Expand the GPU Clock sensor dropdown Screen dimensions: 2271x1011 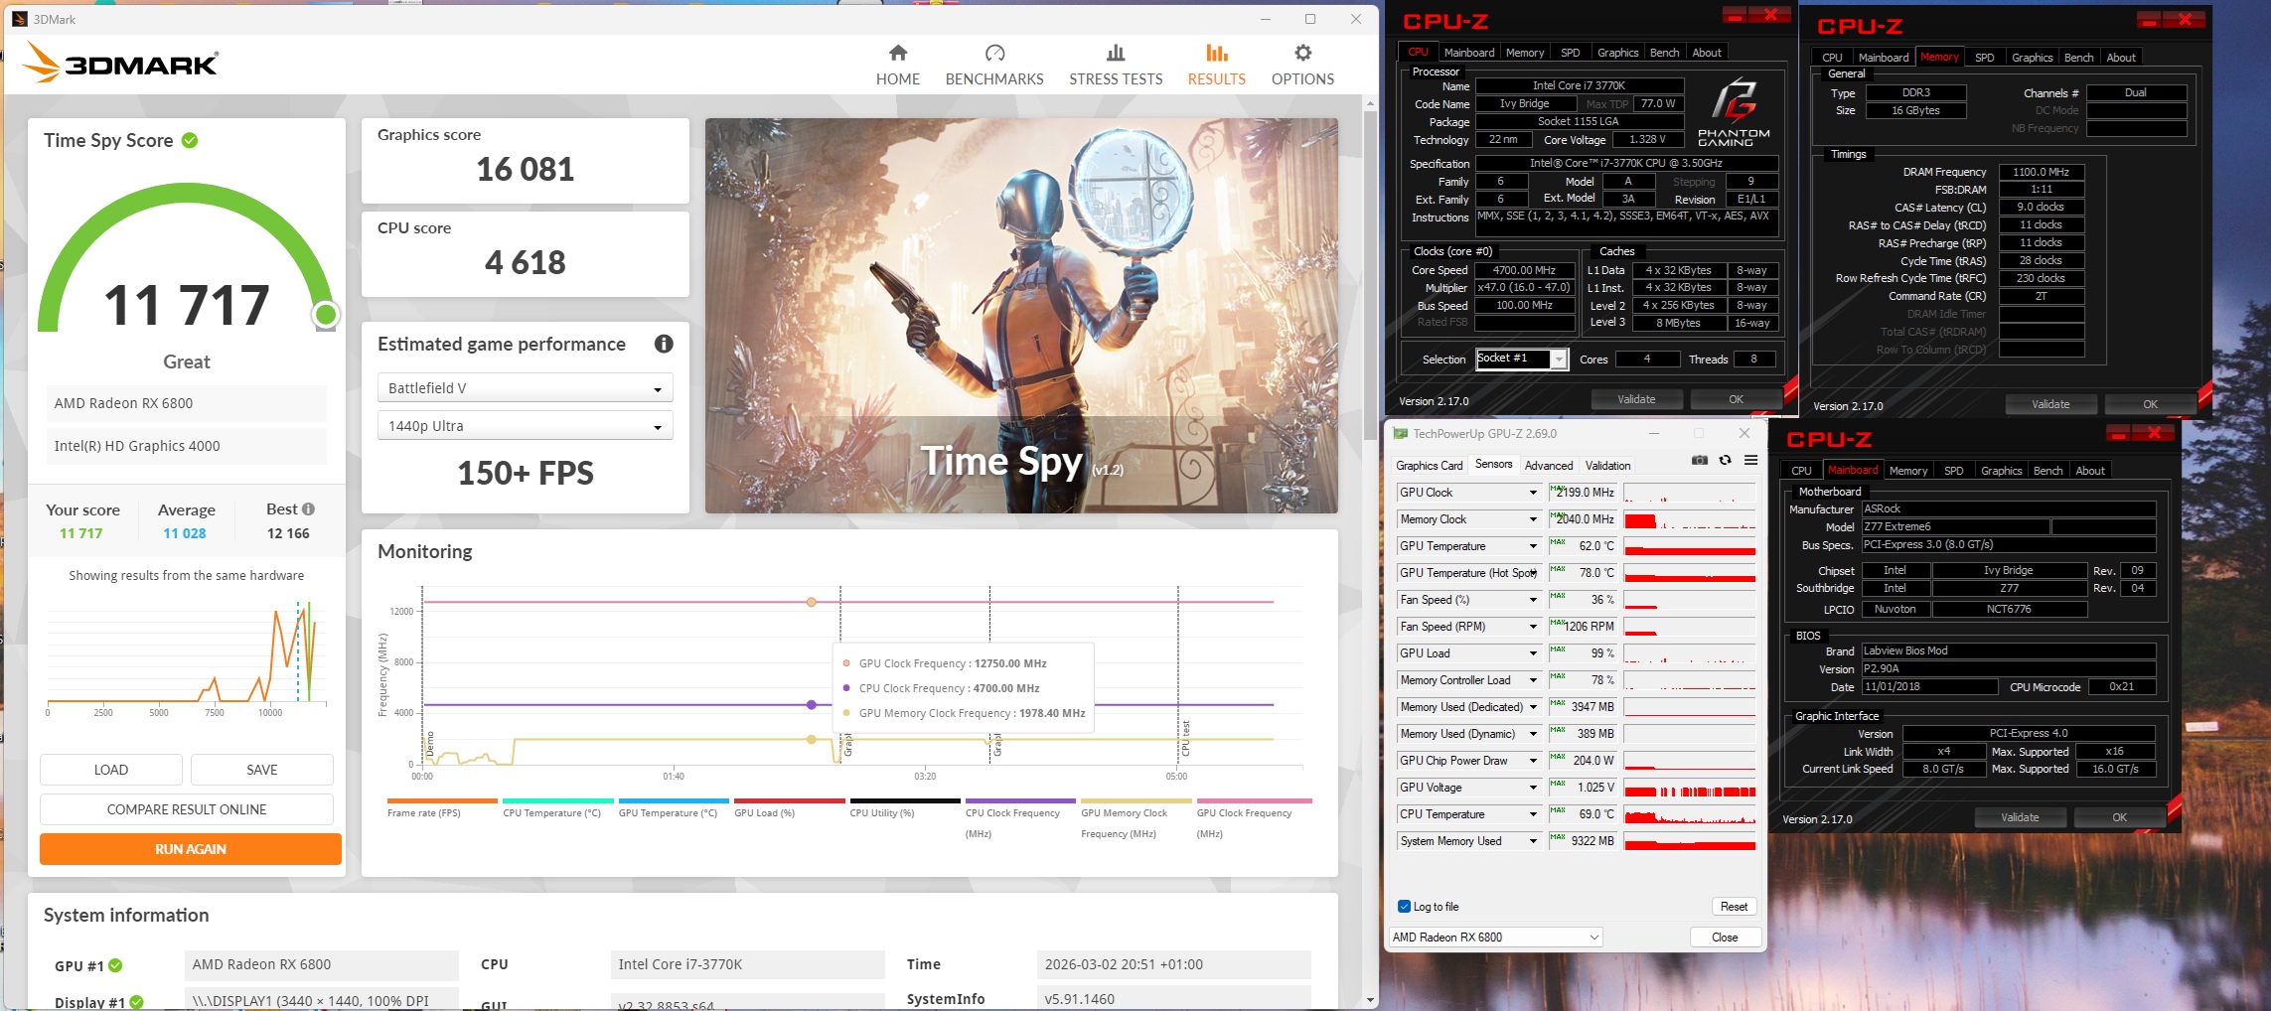point(1533,493)
